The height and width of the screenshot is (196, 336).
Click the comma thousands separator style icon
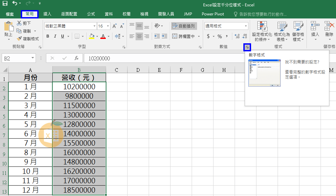tap(227, 36)
